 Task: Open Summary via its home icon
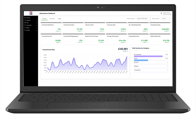[25, 18]
